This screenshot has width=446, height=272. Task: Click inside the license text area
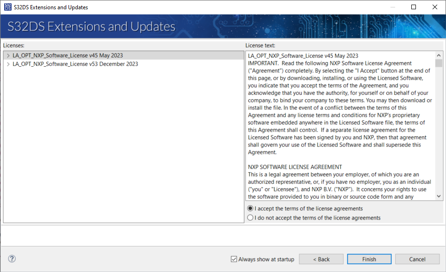click(341, 126)
